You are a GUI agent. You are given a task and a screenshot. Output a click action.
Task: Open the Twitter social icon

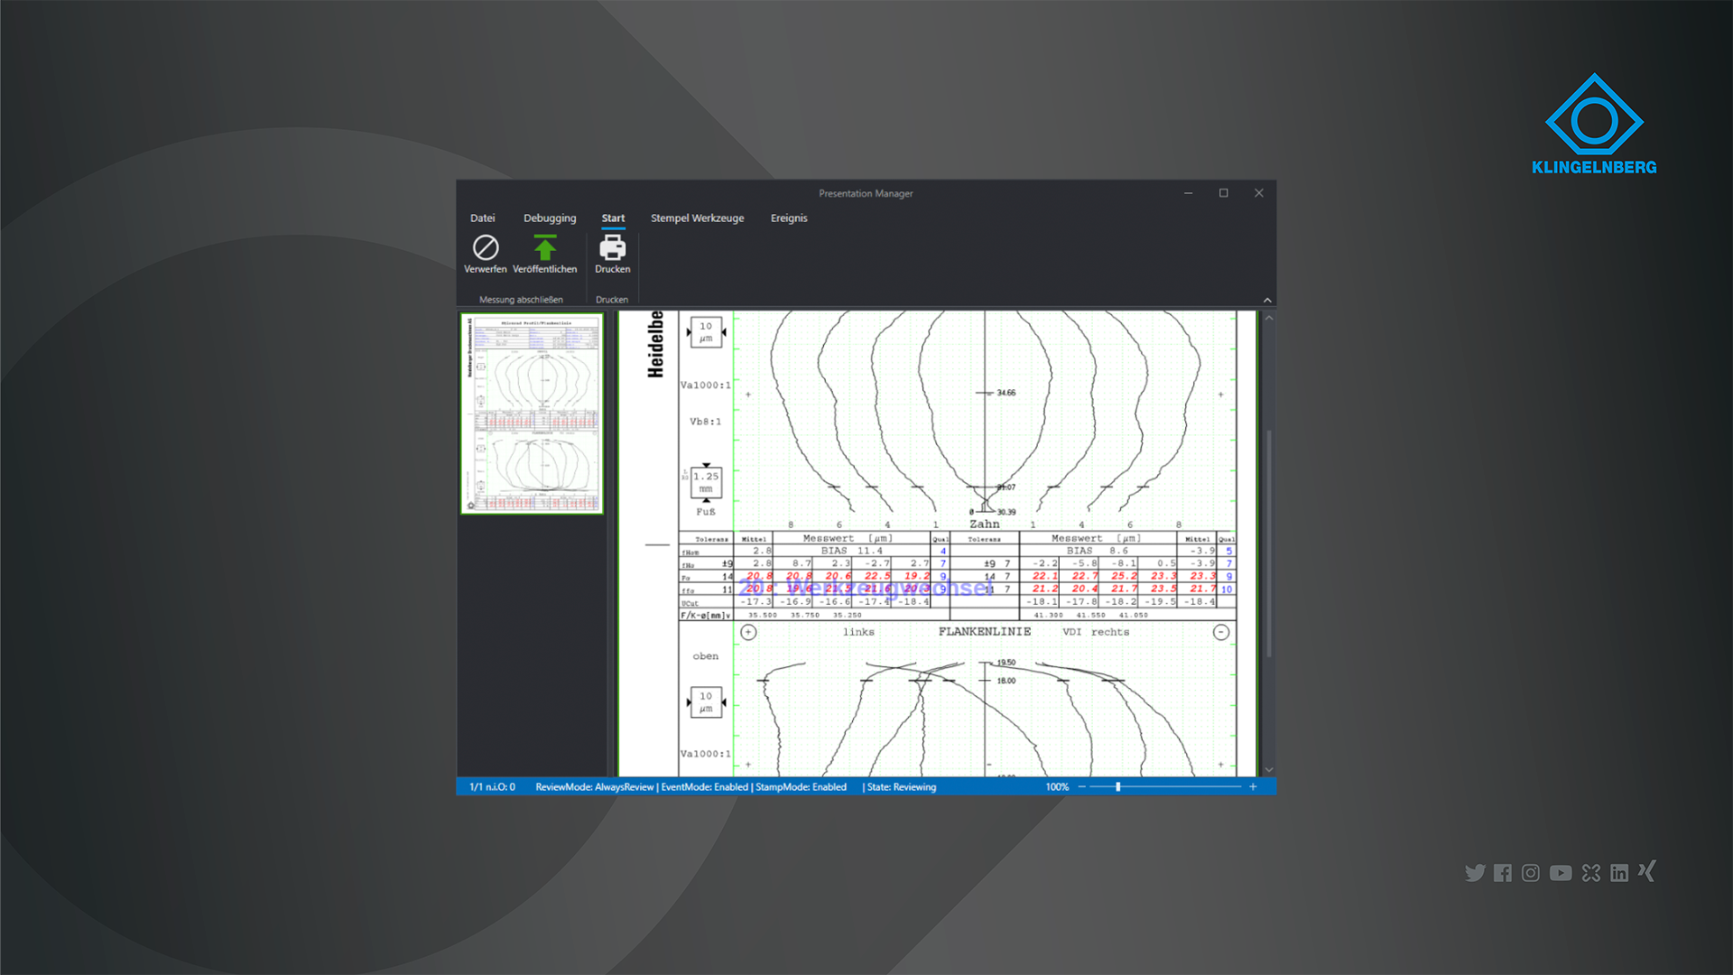(x=1475, y=873)
